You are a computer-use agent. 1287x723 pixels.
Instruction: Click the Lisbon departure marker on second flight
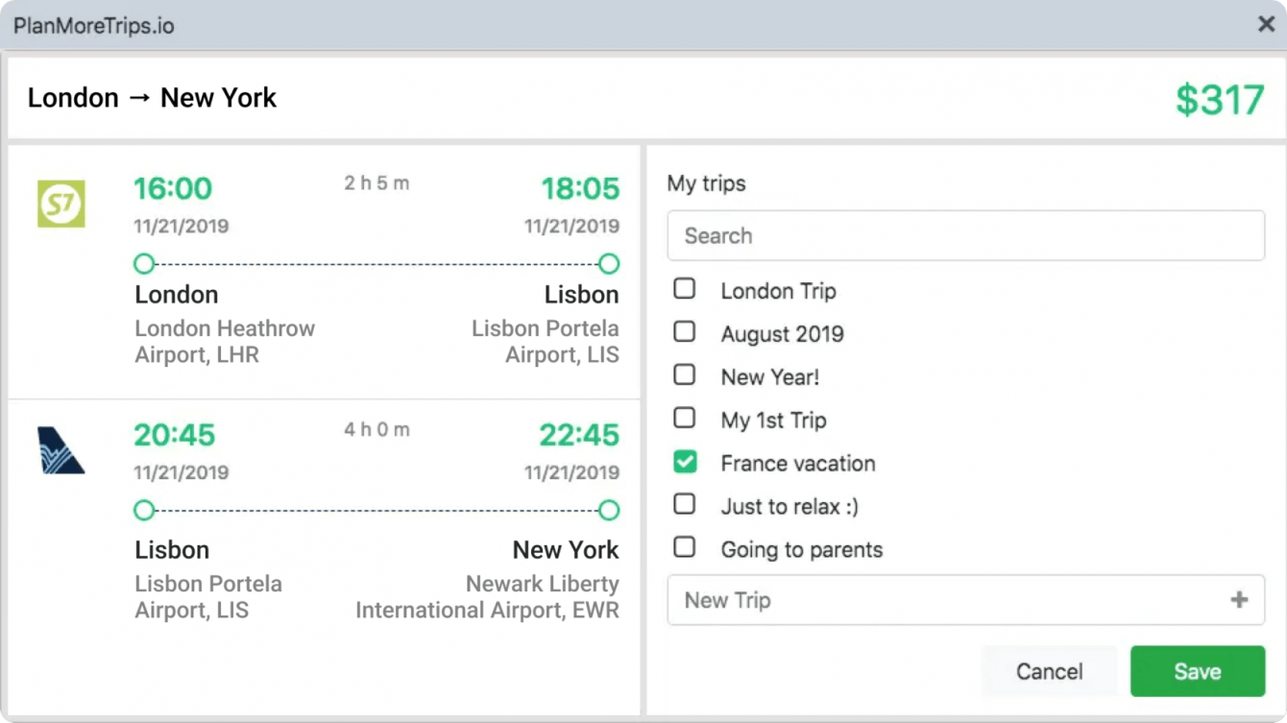(144, 510)
